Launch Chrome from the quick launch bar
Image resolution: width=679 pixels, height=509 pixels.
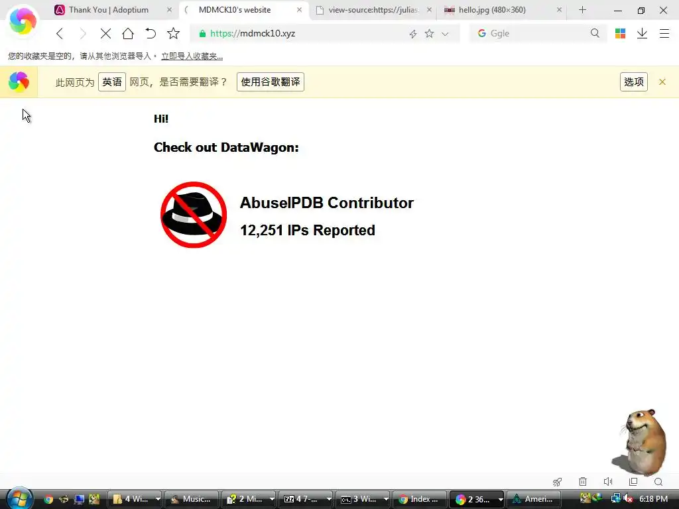coord(48,499)
